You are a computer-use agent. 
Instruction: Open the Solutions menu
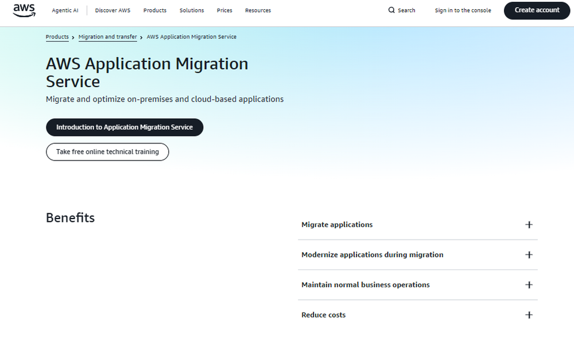tap(192, 10)
